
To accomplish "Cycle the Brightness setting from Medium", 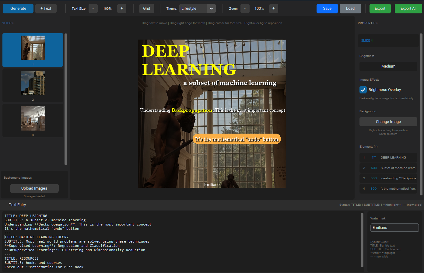I will [x=388, y=66].
